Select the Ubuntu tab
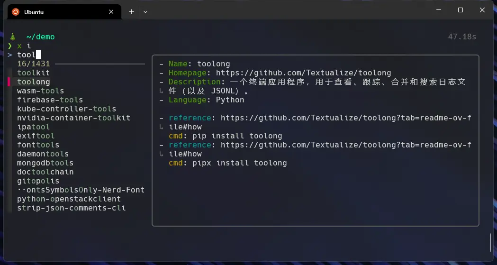497x265 pixels. click(x=64, y=12)
